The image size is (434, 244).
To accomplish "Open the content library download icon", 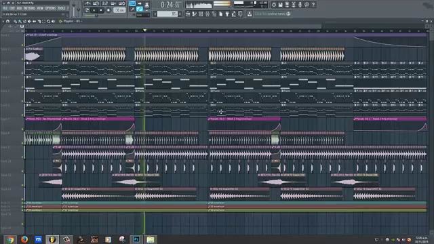I will click(250, 14).
